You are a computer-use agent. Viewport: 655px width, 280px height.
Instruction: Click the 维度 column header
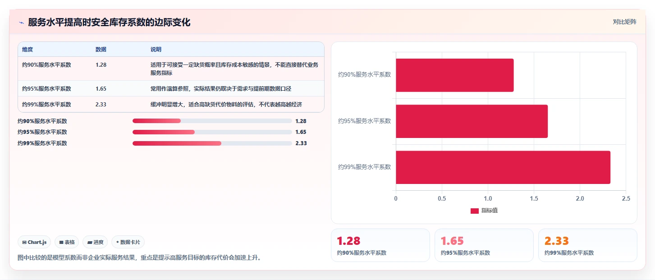coord(27,50)
